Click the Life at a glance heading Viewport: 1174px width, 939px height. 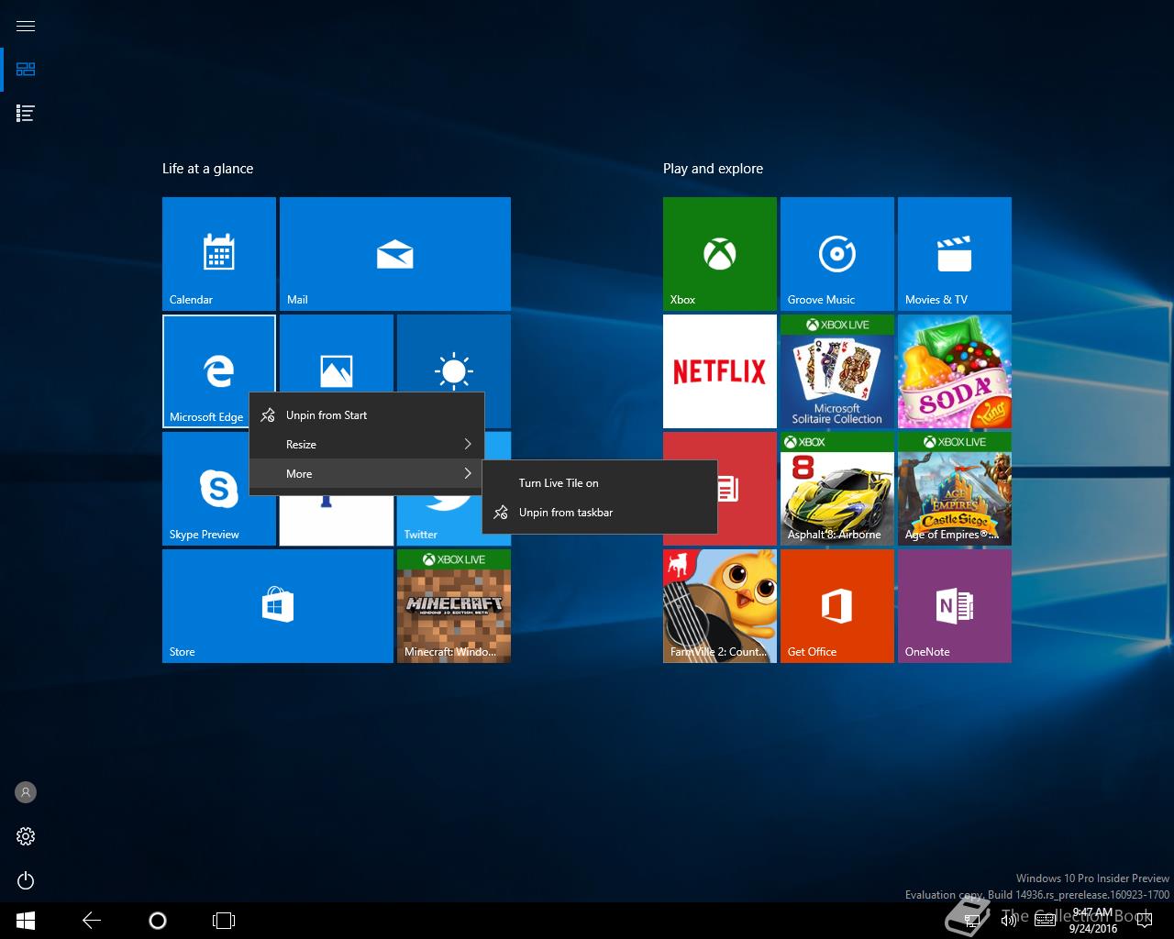(x=207, y=169)
